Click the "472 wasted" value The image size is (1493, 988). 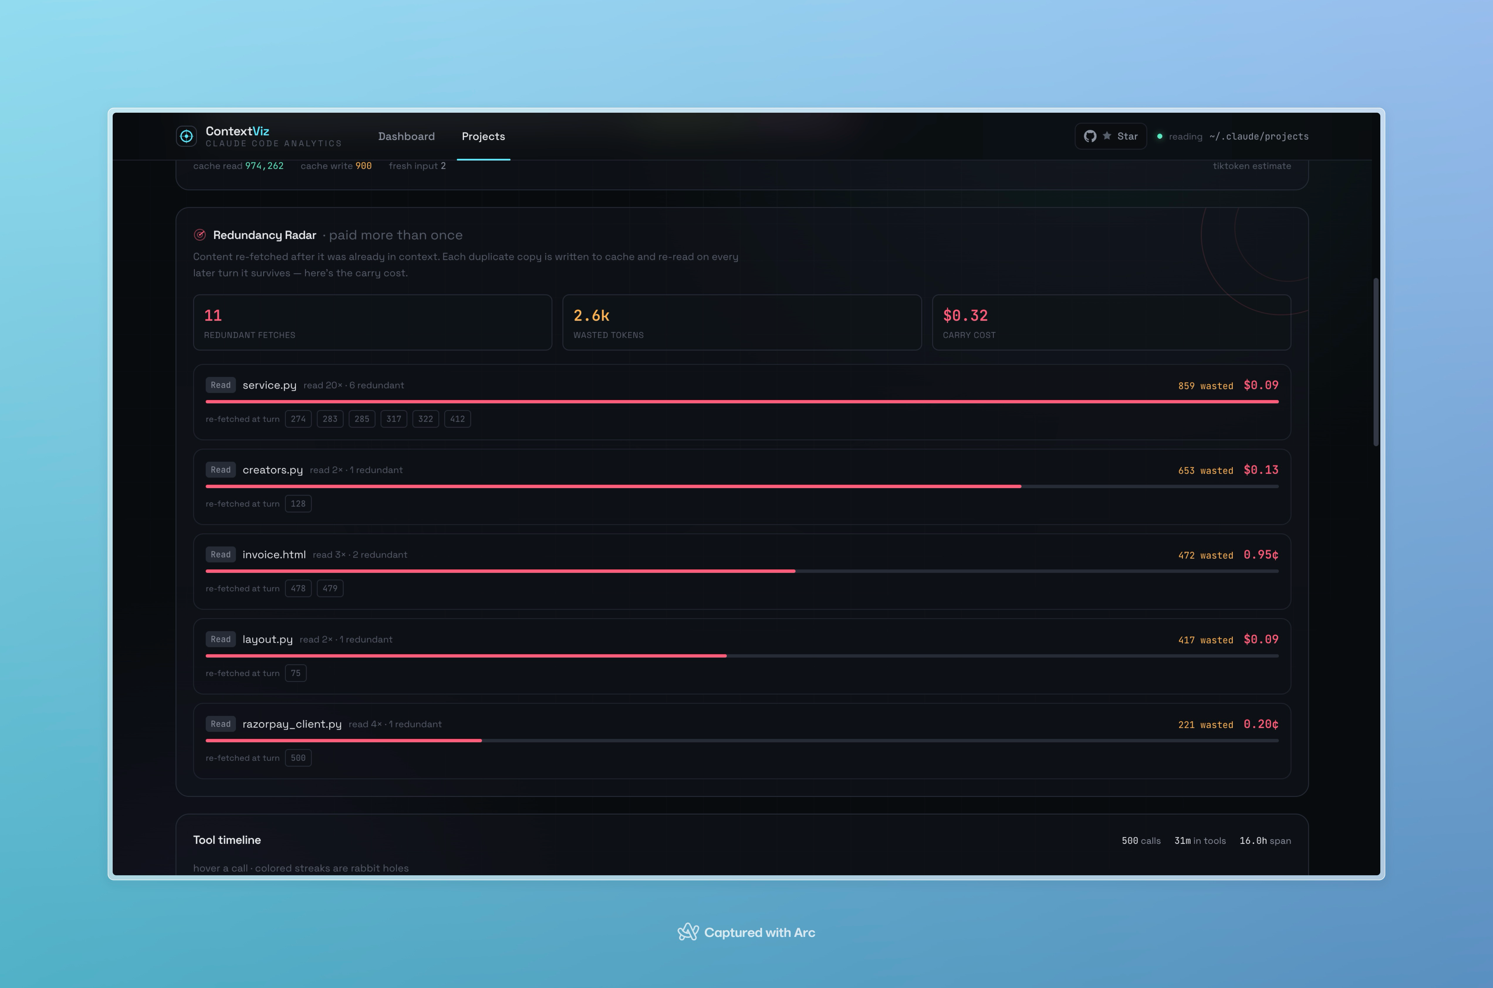(1206, 555)
